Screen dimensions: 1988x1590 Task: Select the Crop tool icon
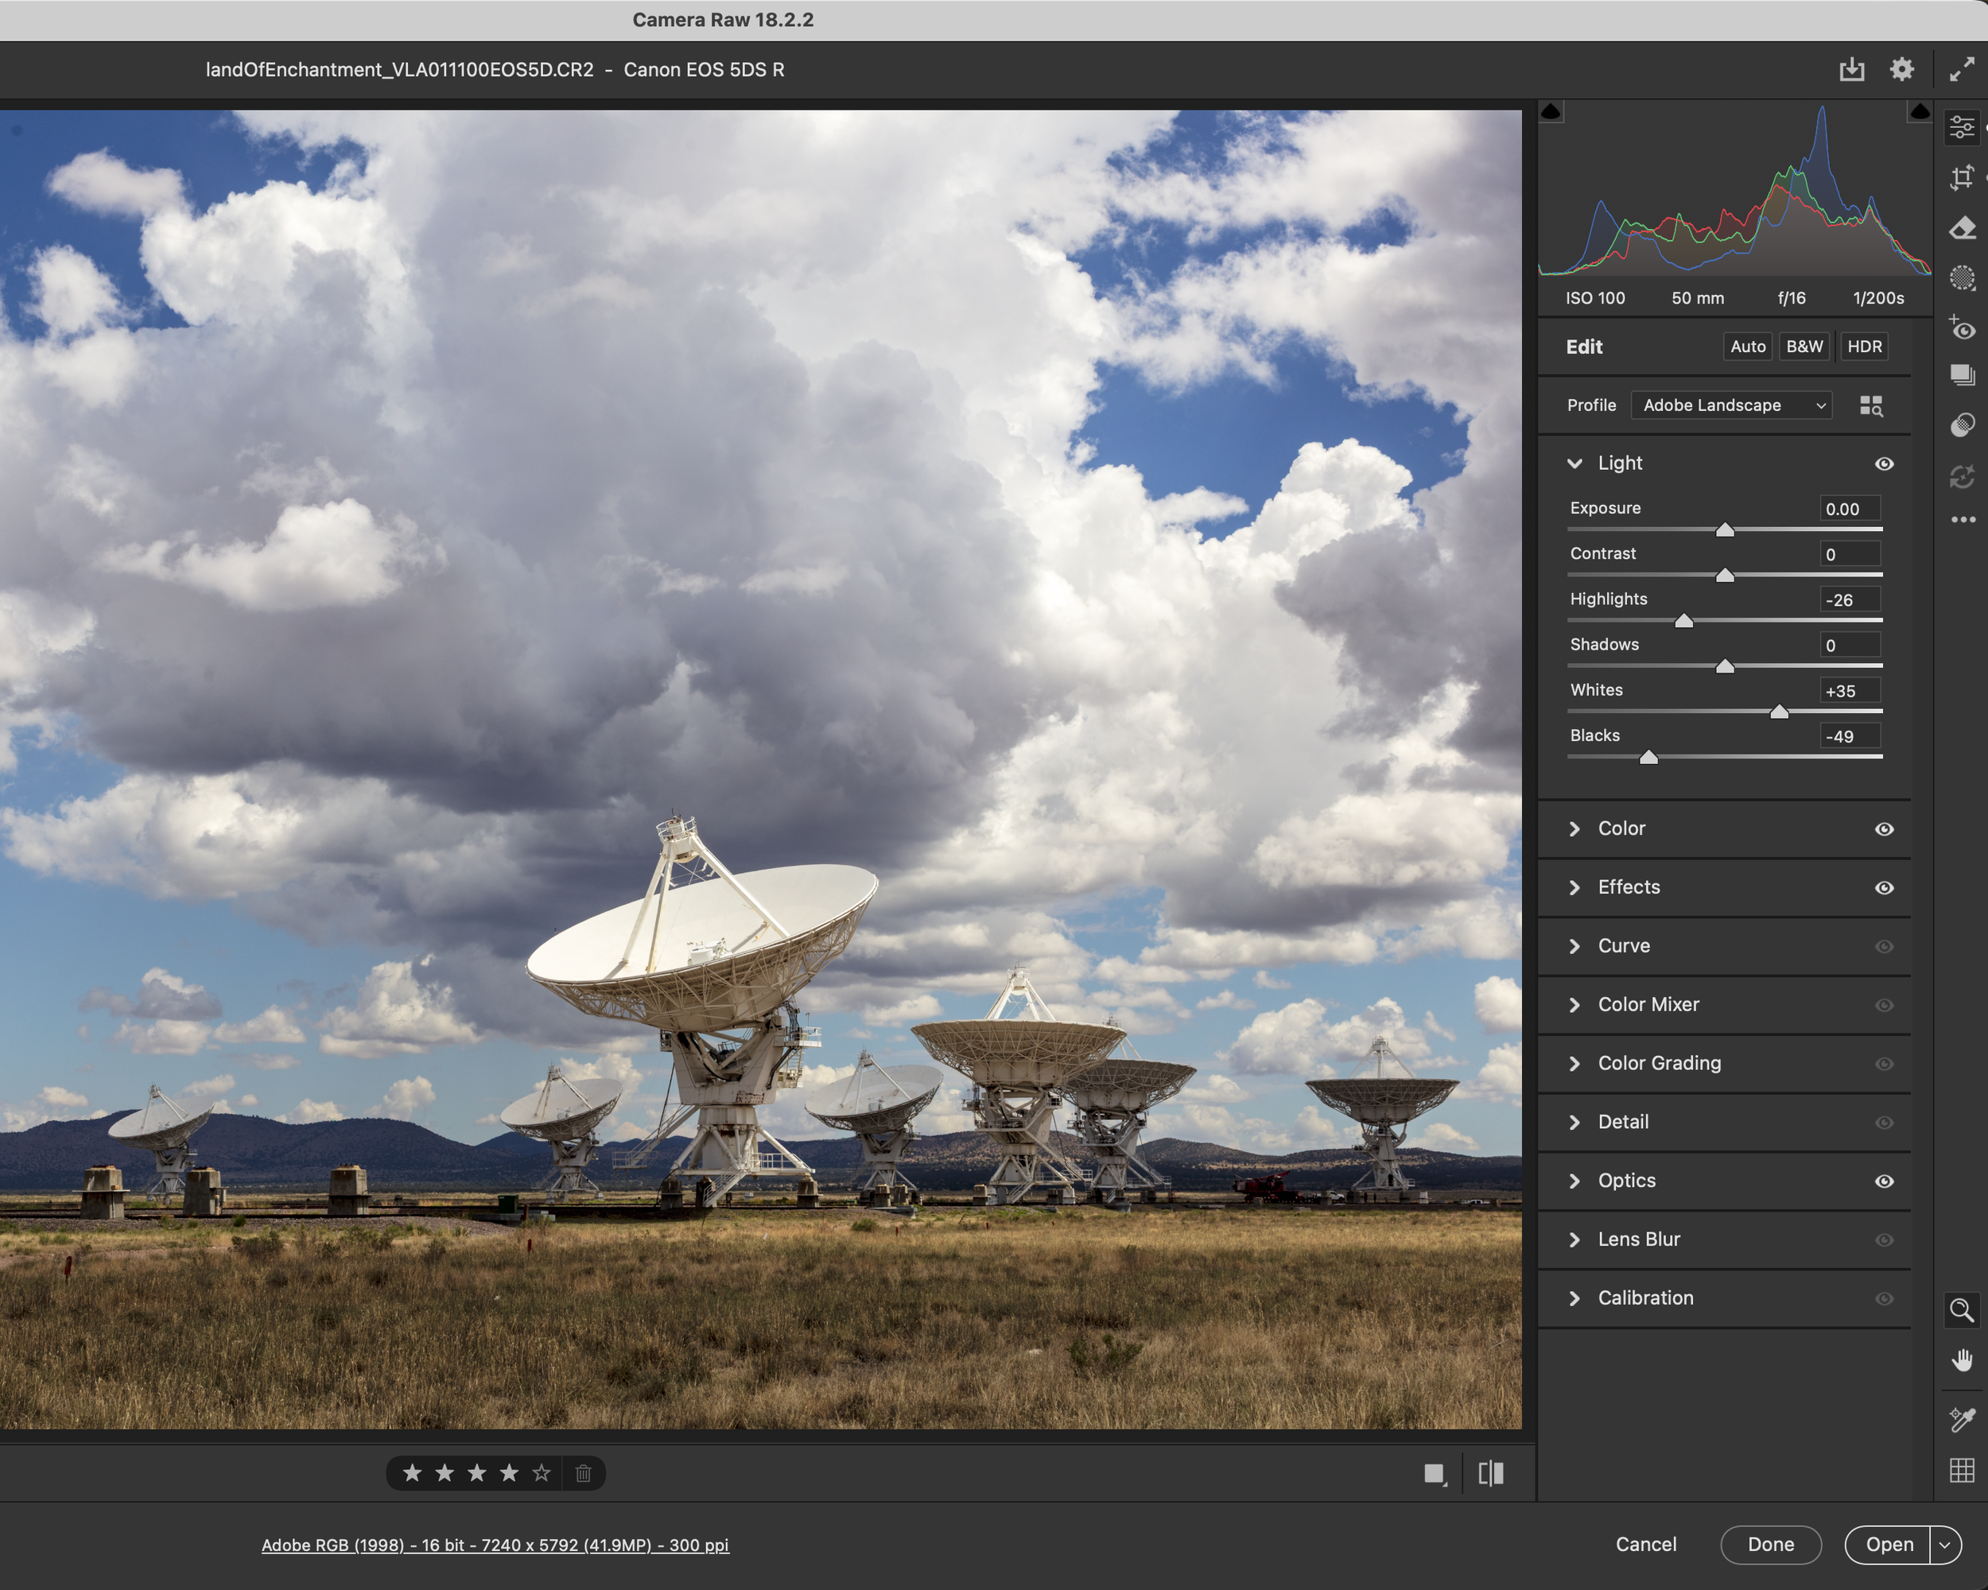point(1961,178)
